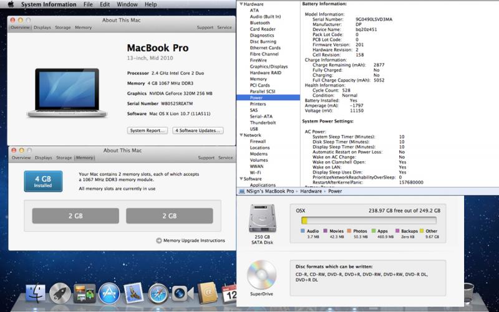Select Bluetooth in the Hardware list

(x=259, y=23)
